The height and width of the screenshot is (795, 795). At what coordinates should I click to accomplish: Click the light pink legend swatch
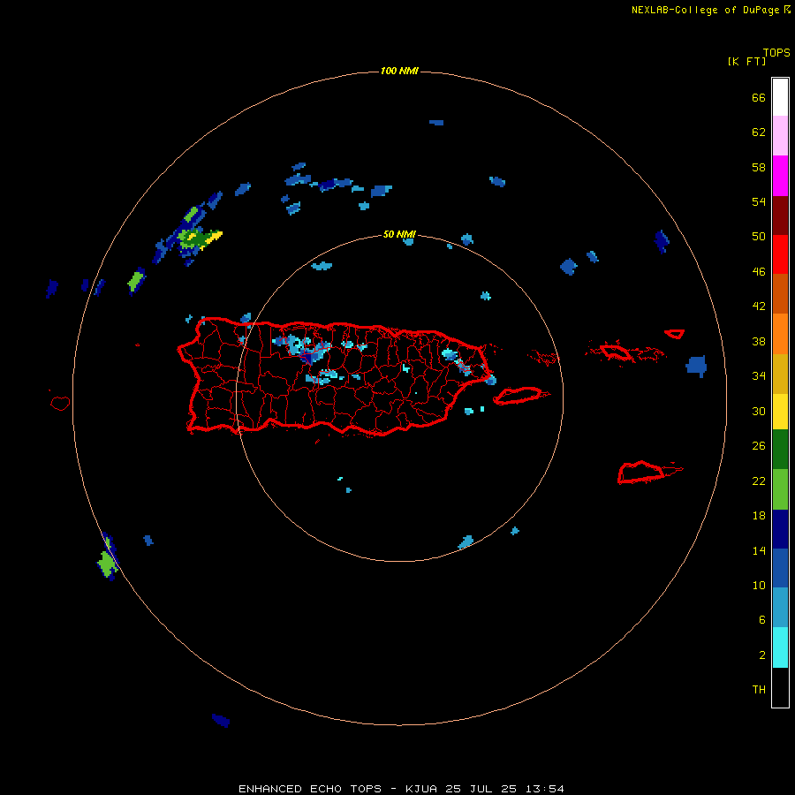pos(780,135)
